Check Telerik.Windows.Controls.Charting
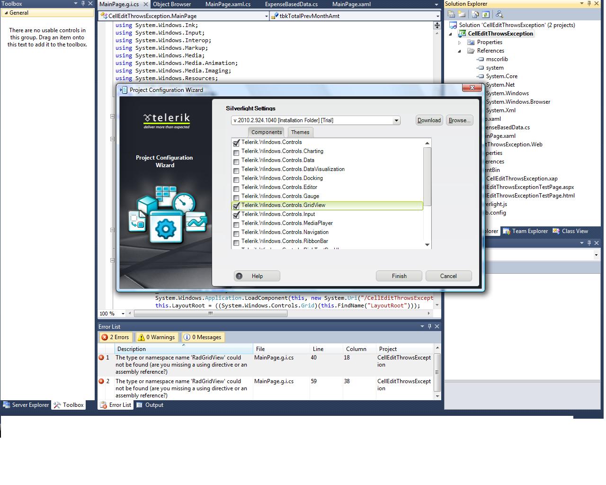606x485 pixels. coord(236,153)
